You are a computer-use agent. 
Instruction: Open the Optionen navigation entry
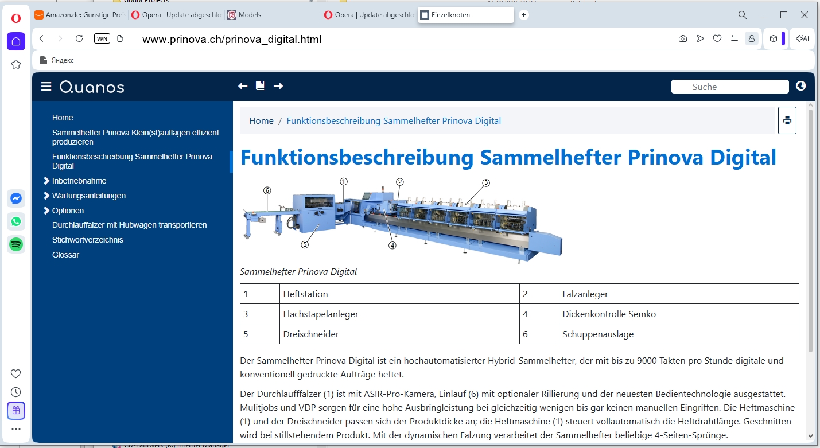click(x=68, y=211)
